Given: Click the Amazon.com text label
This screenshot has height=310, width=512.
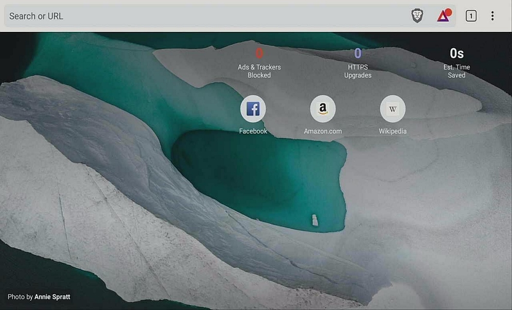Looking at the screenshot, I should coord(323,131).
